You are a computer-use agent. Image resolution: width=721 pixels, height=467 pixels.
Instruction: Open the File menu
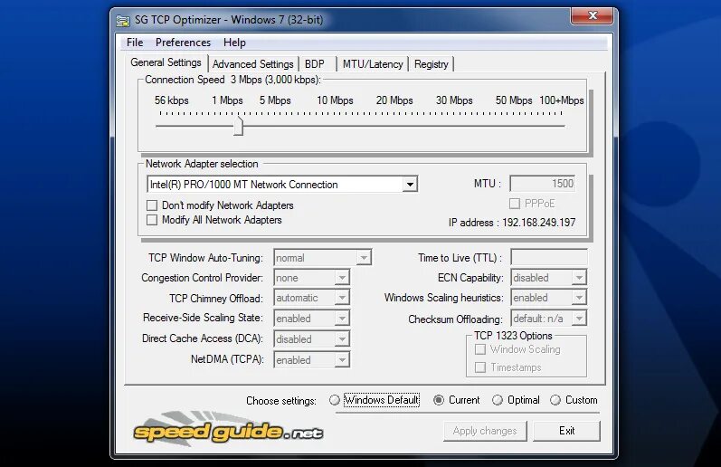135,43
